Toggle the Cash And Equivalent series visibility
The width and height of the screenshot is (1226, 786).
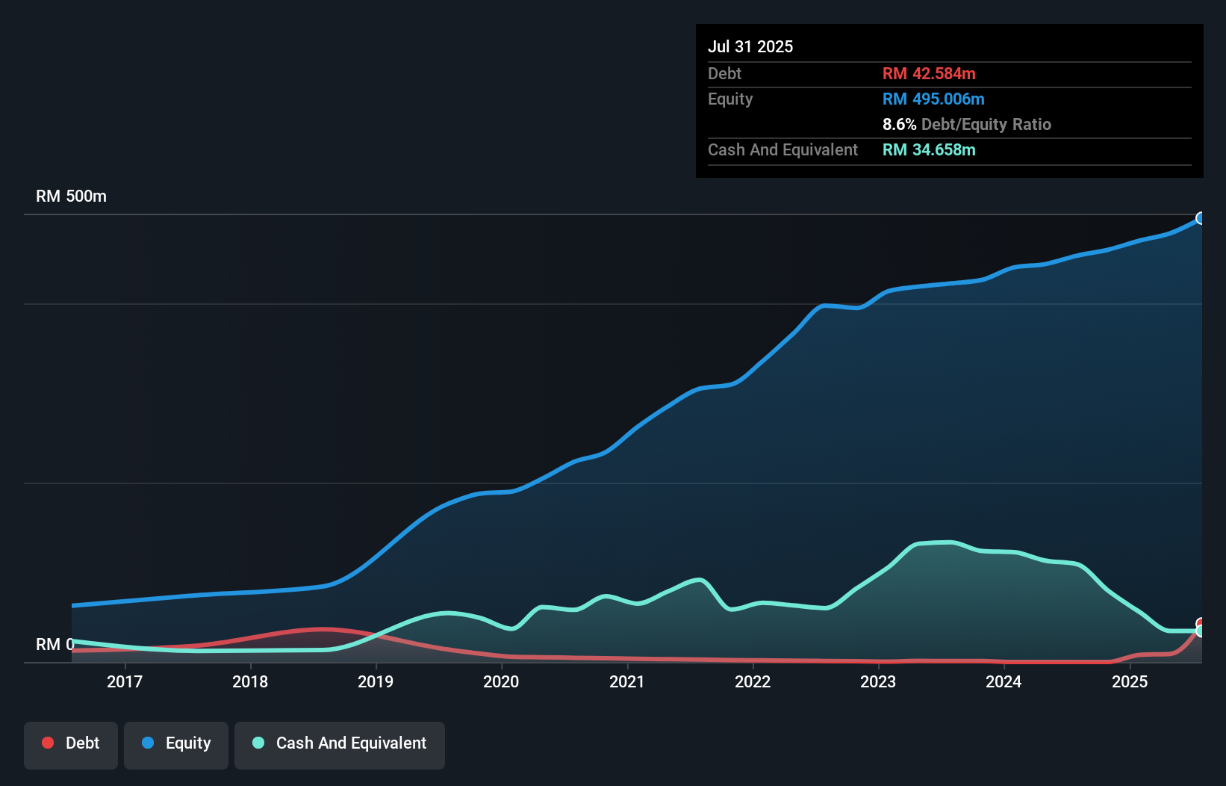pos(339,743)
